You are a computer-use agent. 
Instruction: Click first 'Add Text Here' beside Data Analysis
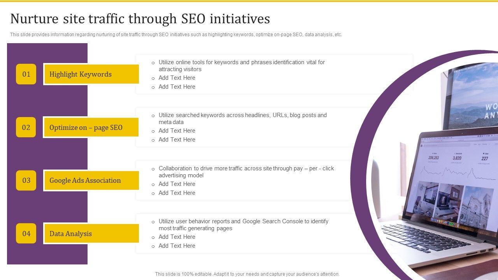177,237
